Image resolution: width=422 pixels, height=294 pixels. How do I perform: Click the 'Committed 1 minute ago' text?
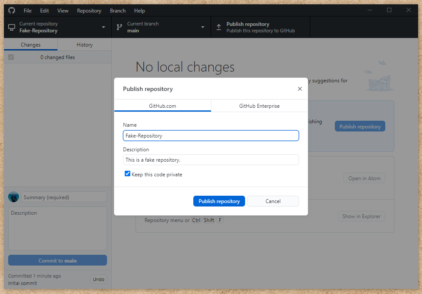(x=35, y=276)
